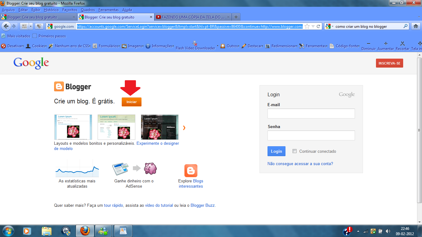Screen dimensions: 422x237
Task: Open the vídeo do tutorial link
Action: [x=159, y=205]
